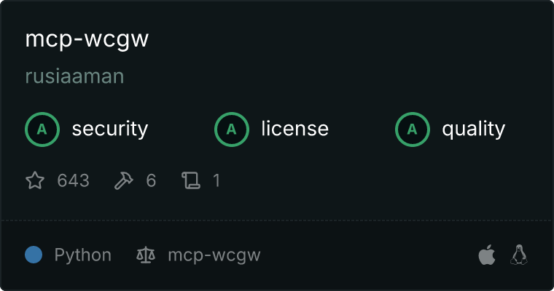Click the mcp-wcgw license name in footer
The height and width of the screenshot is (291, 554).
pos(214,255)
